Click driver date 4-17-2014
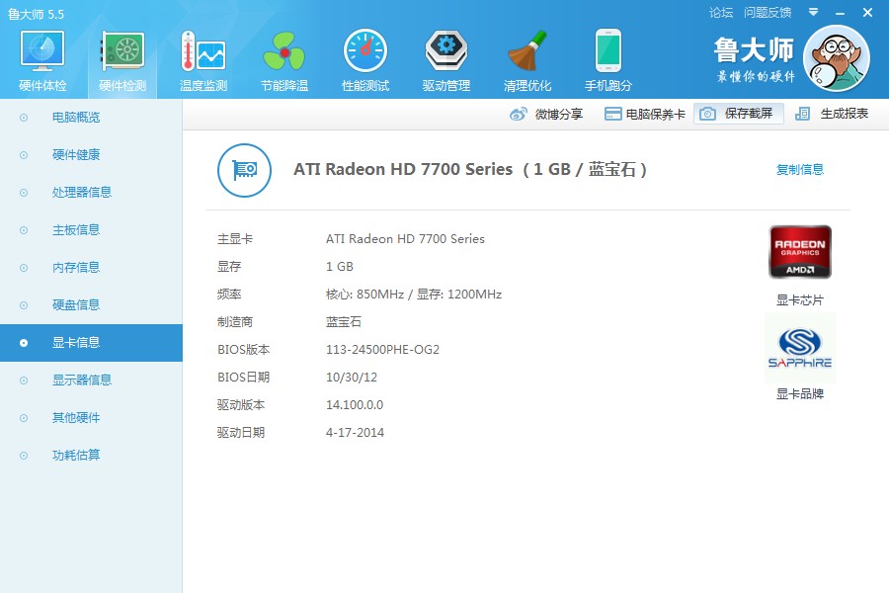 [x=355, y=433]
